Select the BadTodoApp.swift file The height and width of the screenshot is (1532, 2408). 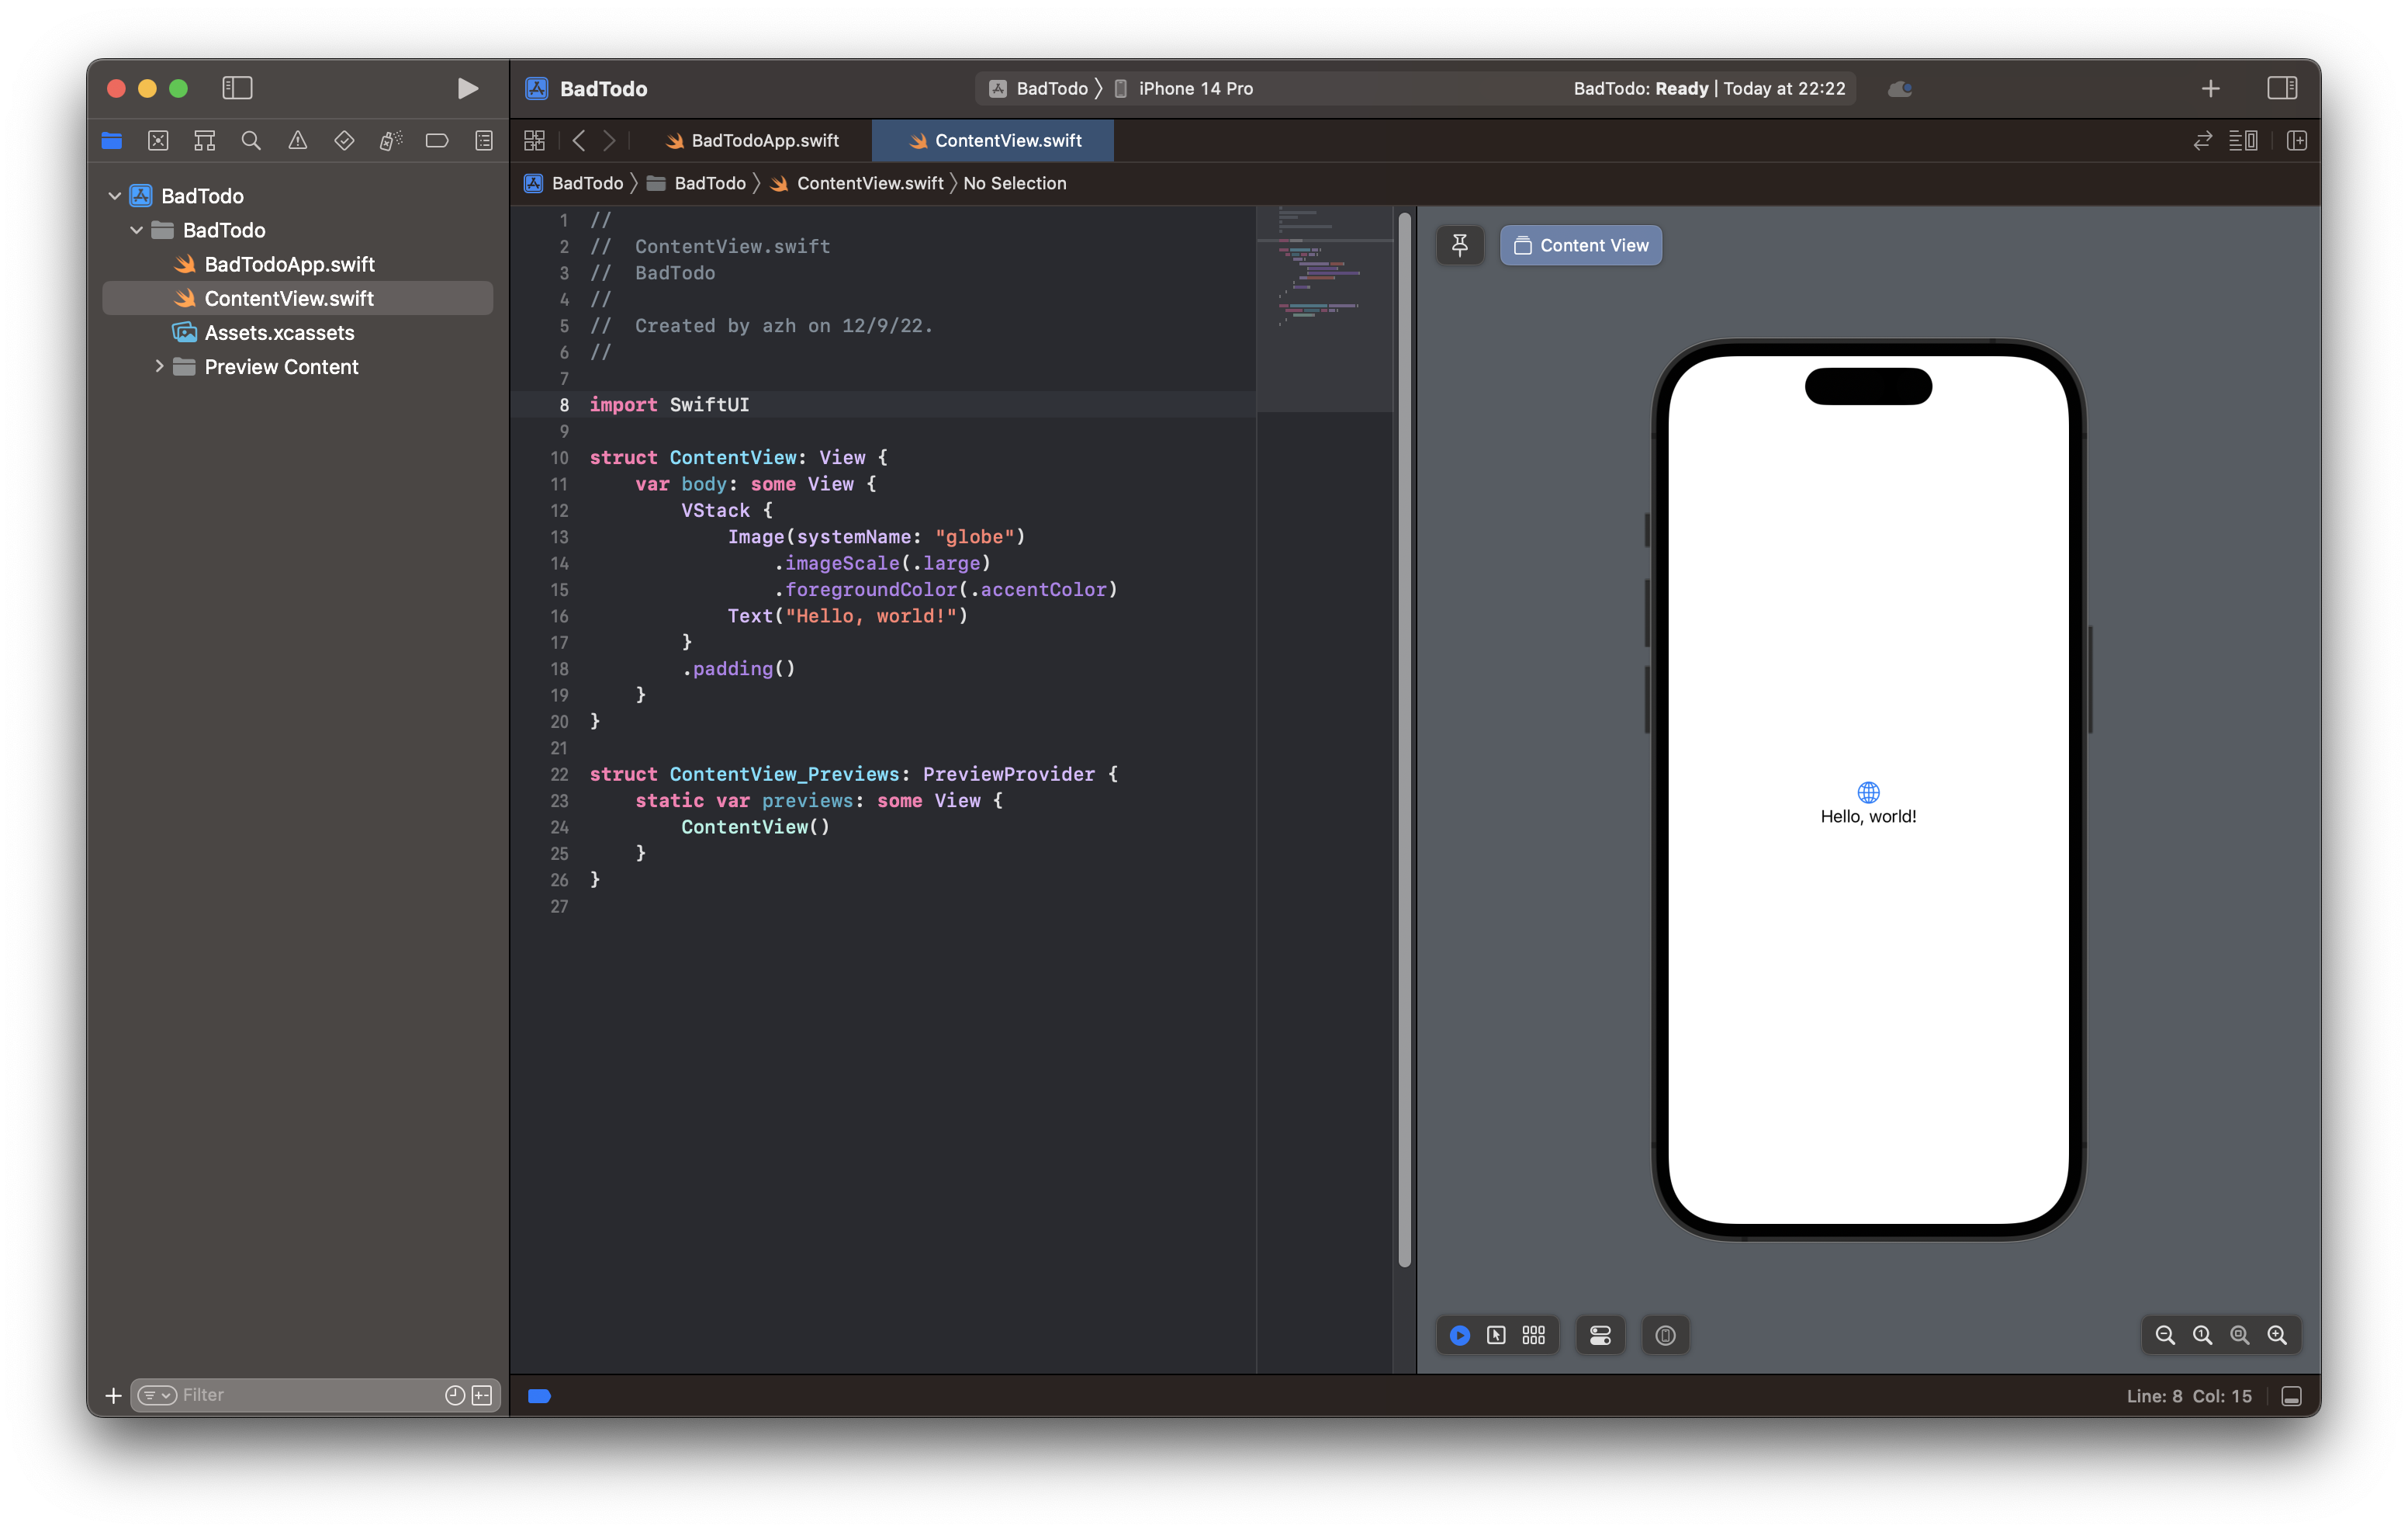tap(288, 262)
